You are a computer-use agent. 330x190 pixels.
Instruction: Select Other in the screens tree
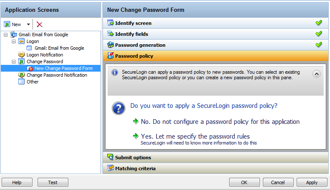32,82
